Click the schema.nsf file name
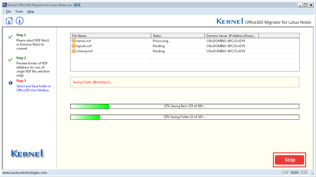The height and width of the screenshot is (177, 316). 84,51
